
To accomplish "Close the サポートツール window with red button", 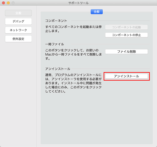I will pyautogui.click(x=3, y=3).
